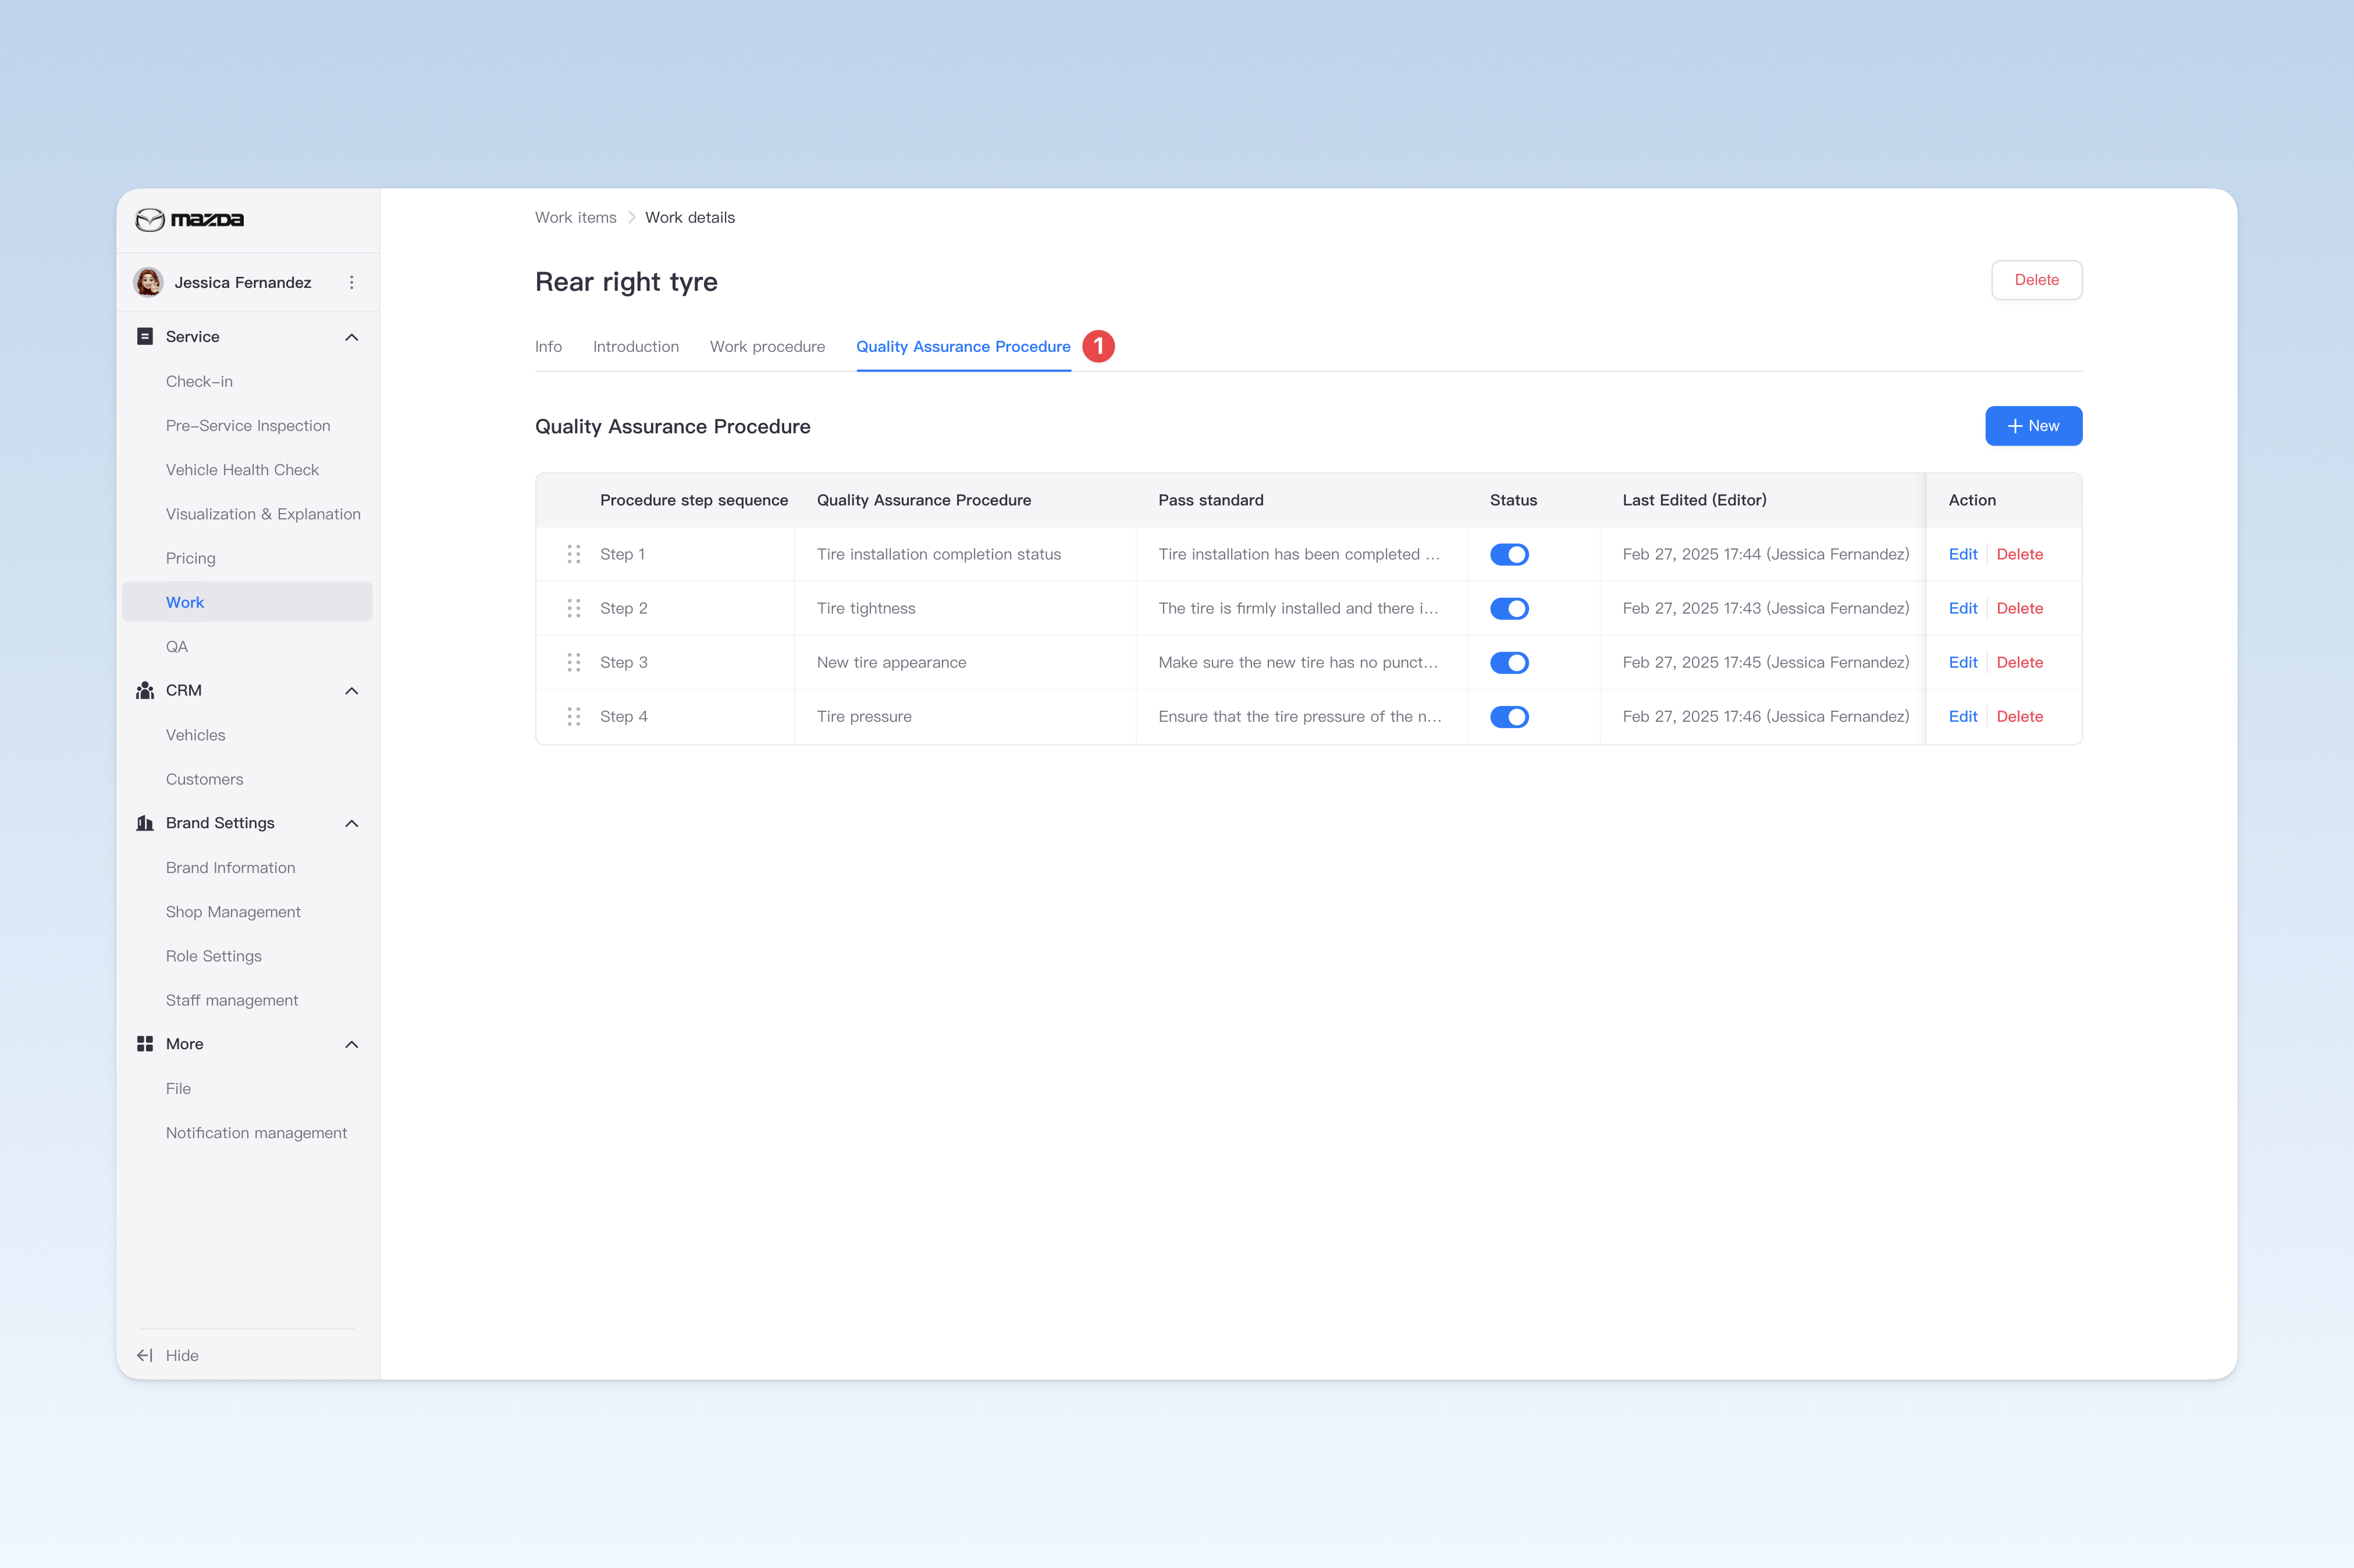Delete the Step 2 Tire tightness row
This screenshot has height=1568, width=2354.
[x=2019, y=608]
